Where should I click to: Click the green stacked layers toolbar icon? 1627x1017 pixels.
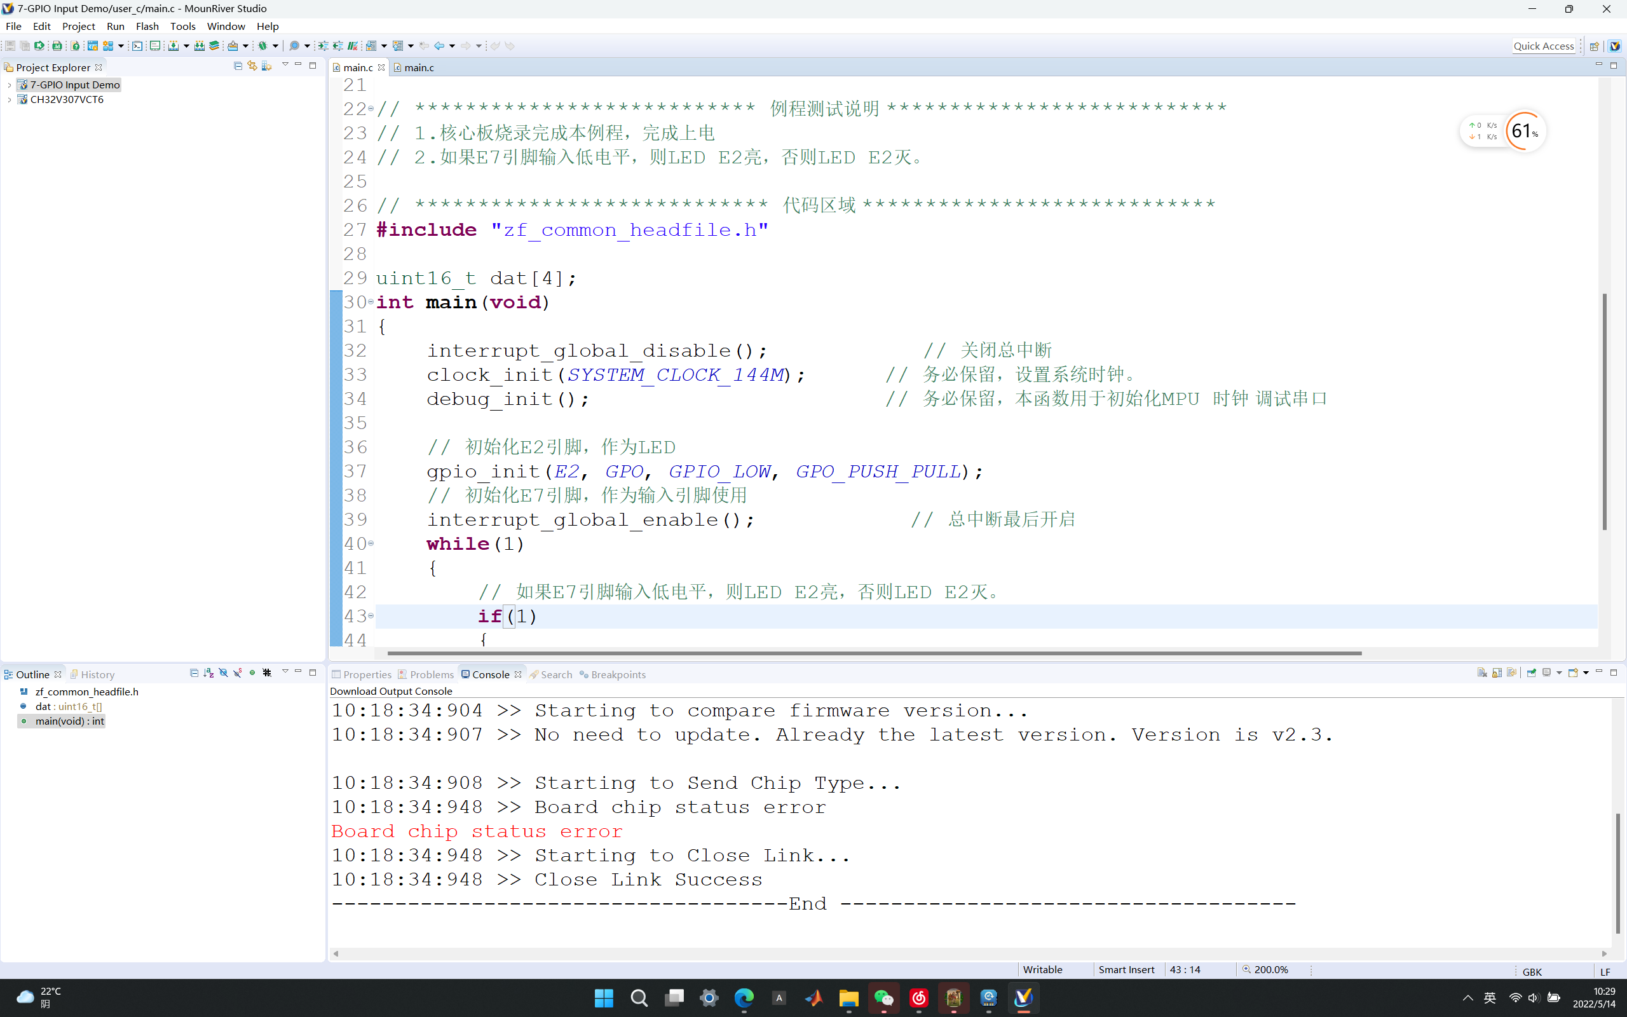point(214,46)
